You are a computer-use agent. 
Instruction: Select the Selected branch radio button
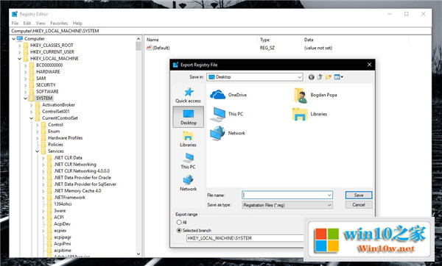179,231
